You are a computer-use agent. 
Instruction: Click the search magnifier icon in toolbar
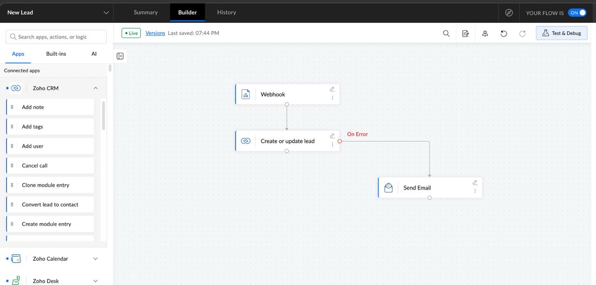pos(446,33)
